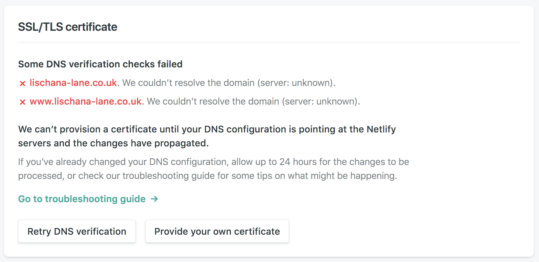
Task: Click the 24 hours processing notice text
Action: (213, 168)
